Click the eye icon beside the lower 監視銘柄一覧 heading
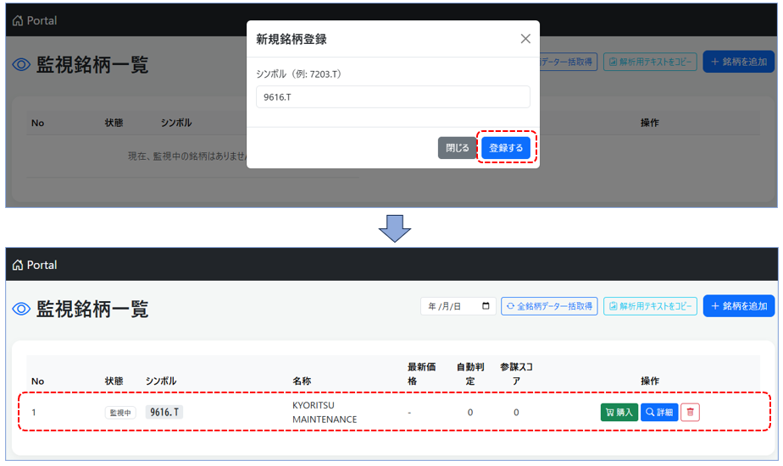 [x=21, y=310]
